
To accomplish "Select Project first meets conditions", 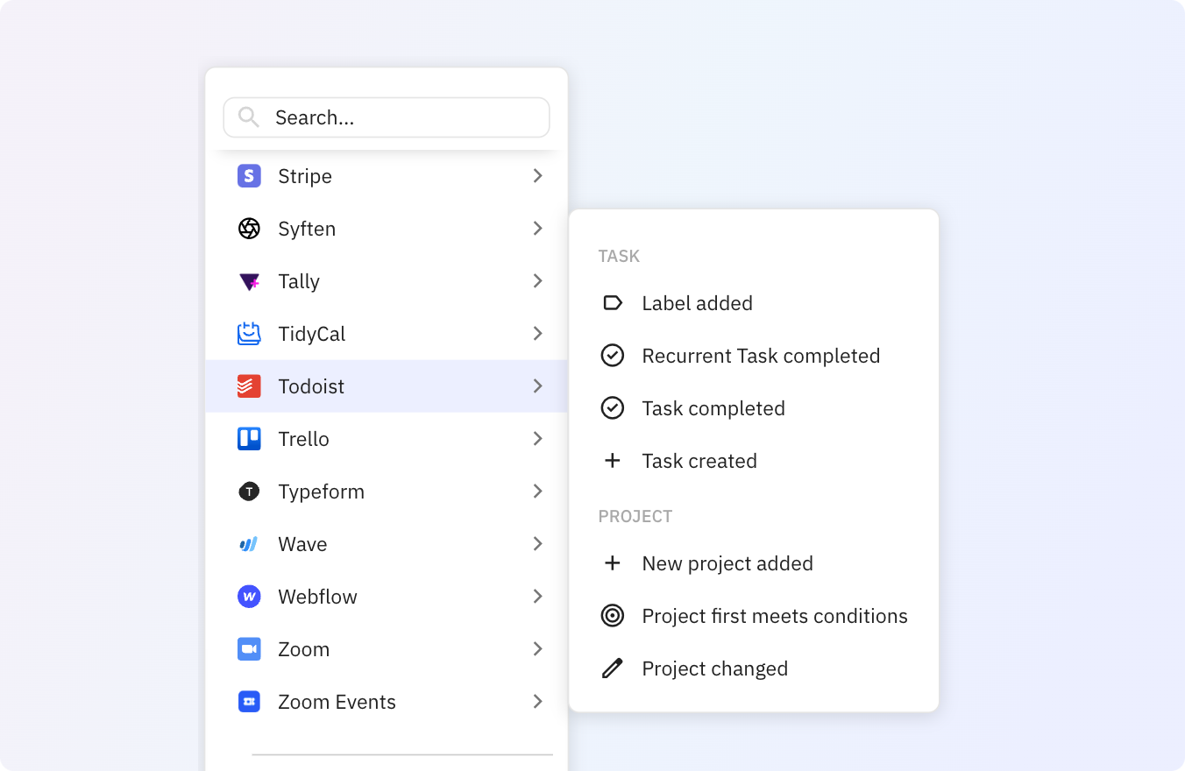I will tap(774, 616).
